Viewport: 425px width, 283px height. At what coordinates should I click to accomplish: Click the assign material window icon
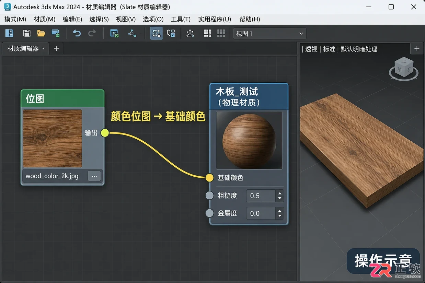click(x=56, y=33)
